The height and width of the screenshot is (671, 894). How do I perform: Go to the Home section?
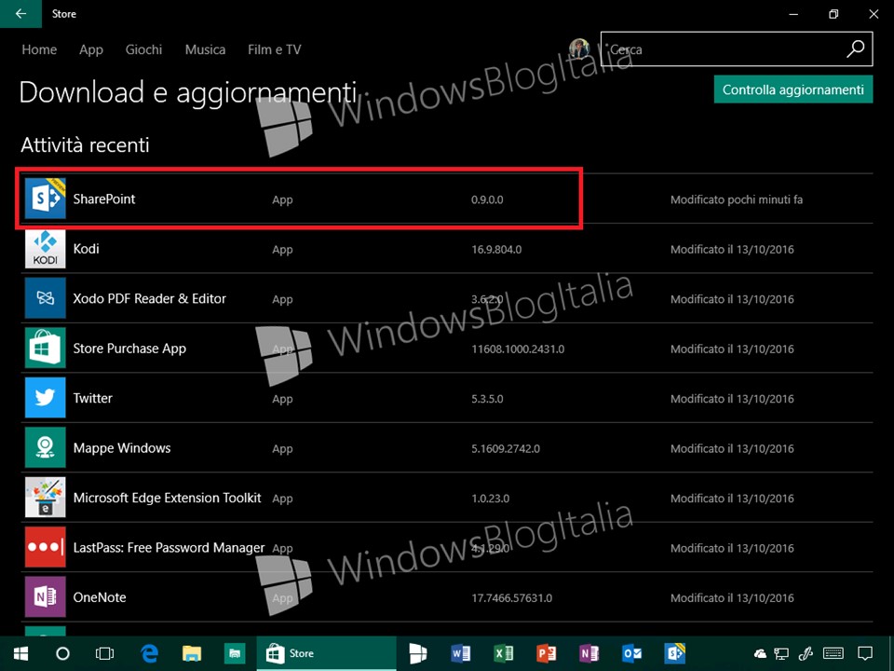[x=39, y=49]
